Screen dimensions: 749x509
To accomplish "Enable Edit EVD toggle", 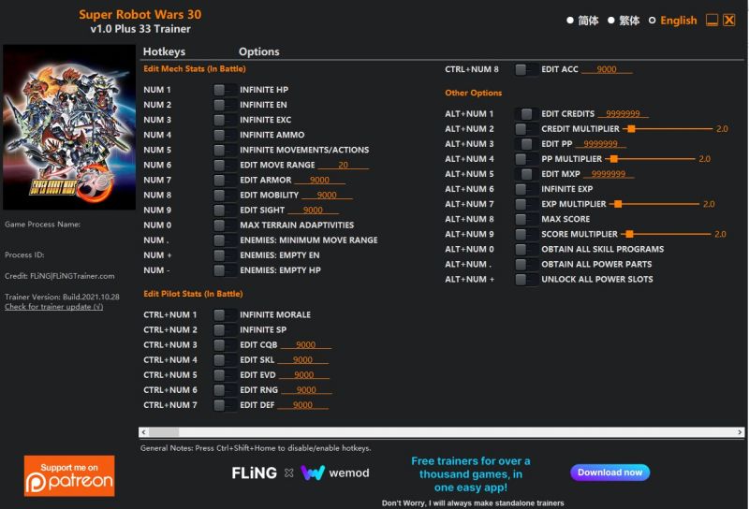I will click(x=225, y=375).
